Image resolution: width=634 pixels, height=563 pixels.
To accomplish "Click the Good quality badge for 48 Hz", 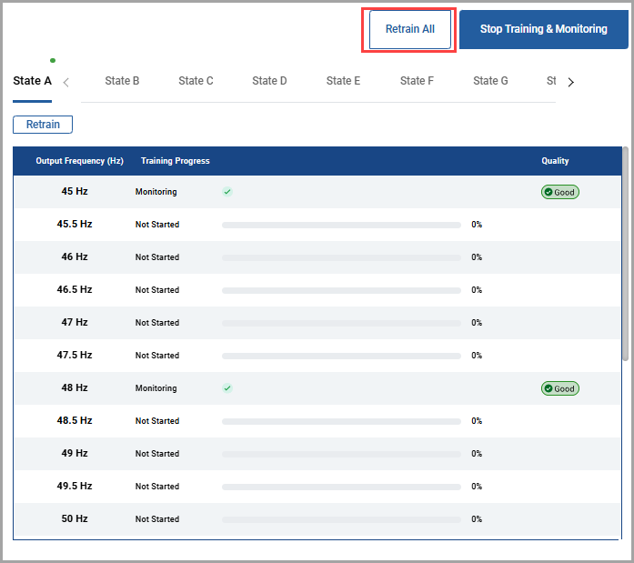I will (x=559, y=388).
